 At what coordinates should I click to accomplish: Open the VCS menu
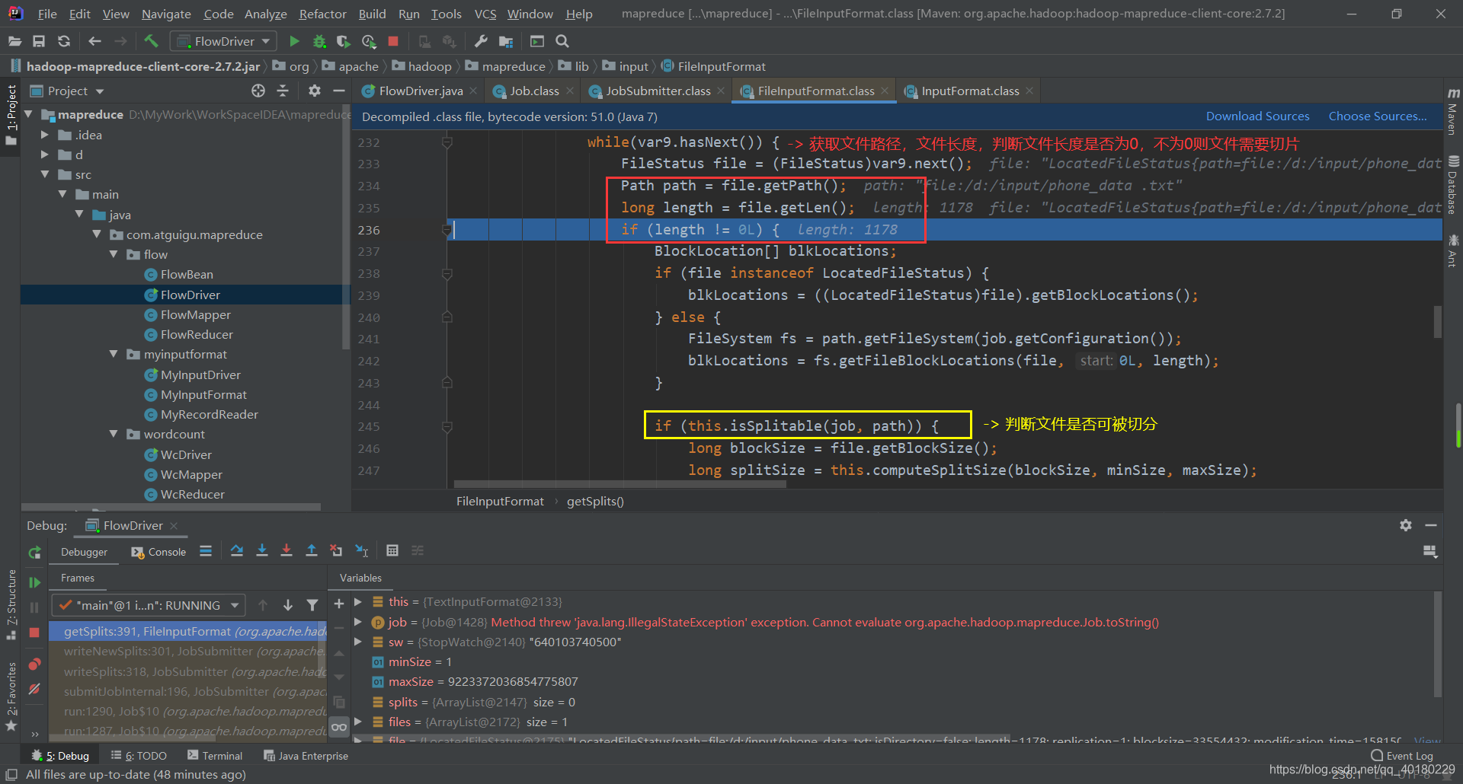(485, 14)
